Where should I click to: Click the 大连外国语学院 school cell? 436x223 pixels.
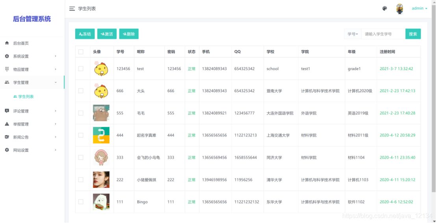(x=280, y=113)
